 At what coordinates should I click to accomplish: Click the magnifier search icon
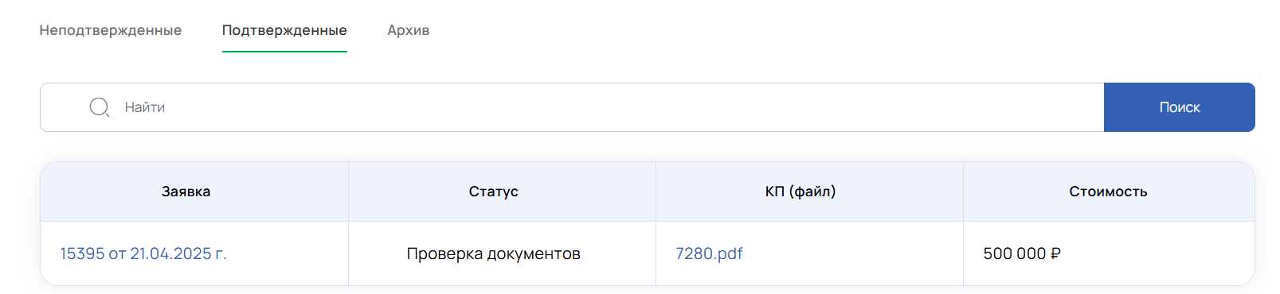[100, 107]
